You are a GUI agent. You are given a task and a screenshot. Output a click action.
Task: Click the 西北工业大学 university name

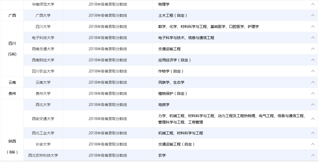click(43, 133)
